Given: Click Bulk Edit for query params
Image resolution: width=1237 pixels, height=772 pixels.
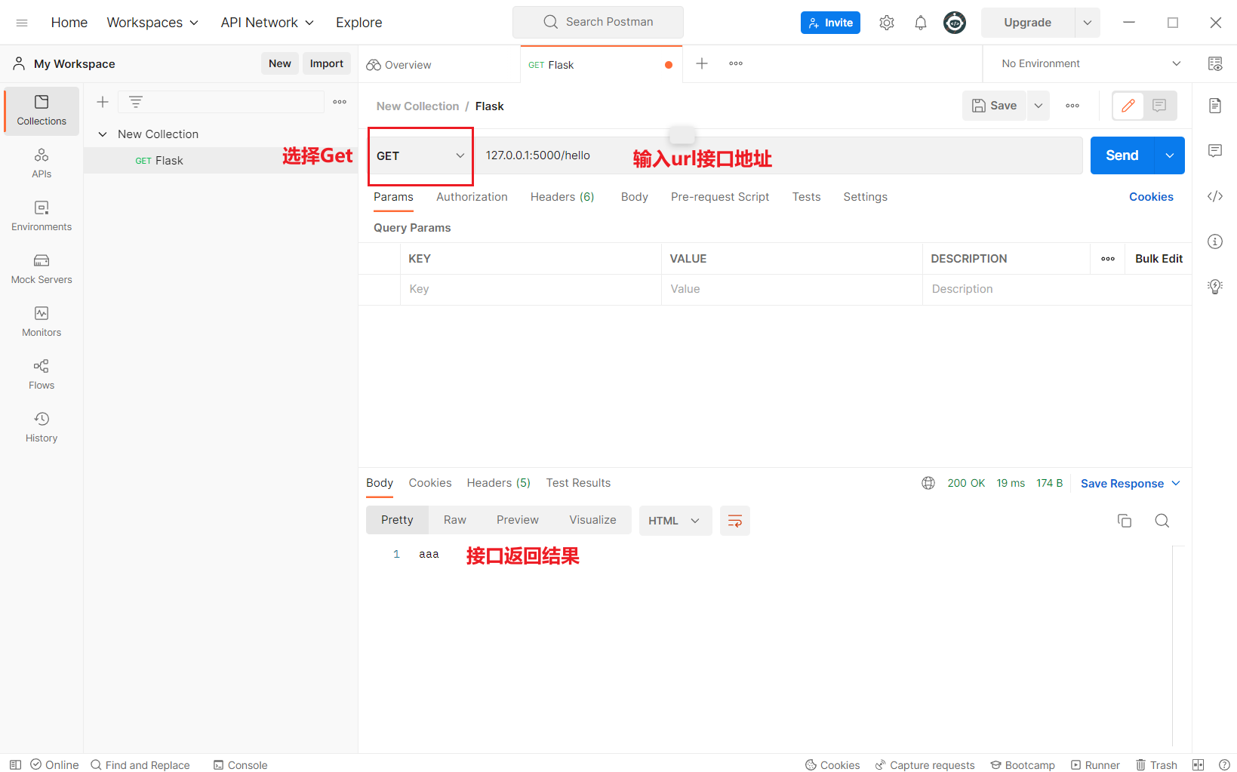Looking at the screenshot, I should click(x=1159, y=259).
